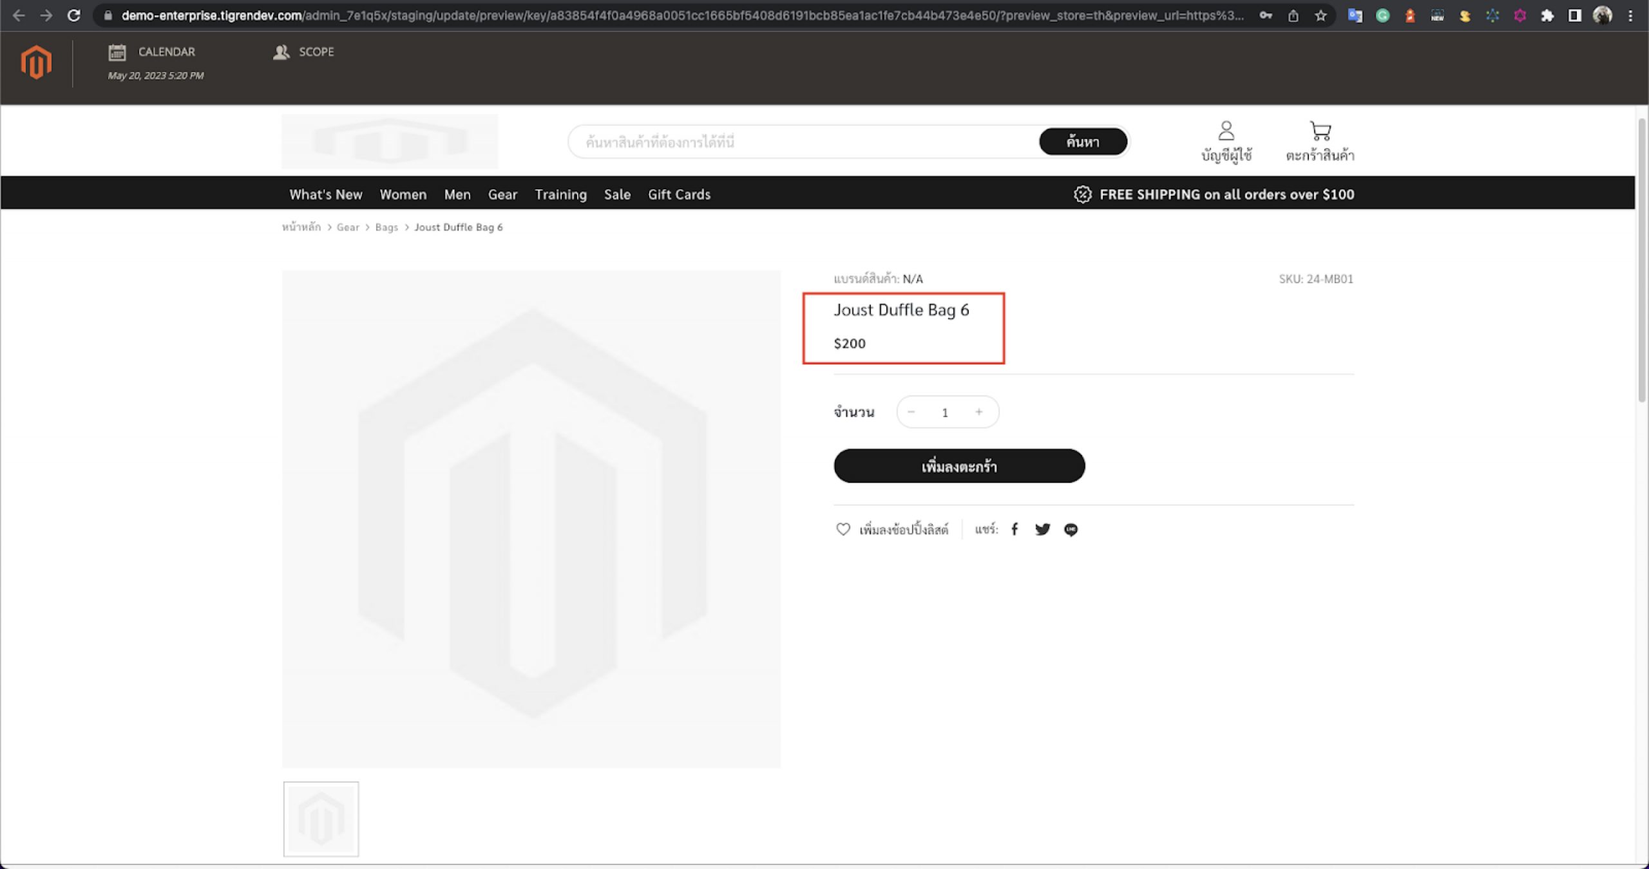This screenshot has height=869, width=1649.
Task: Increment product quantity using plus stepper
Action: coord(979,412)
